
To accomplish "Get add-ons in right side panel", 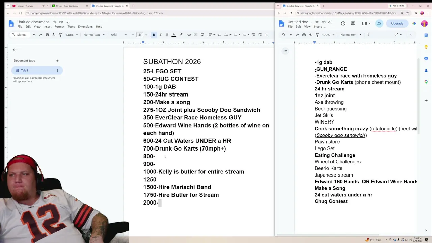I will [426, 100].
